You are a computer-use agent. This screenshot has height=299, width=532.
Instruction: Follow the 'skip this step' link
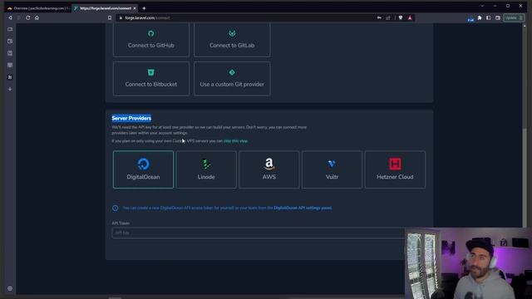pyautogui.click(x=235, y=140)
